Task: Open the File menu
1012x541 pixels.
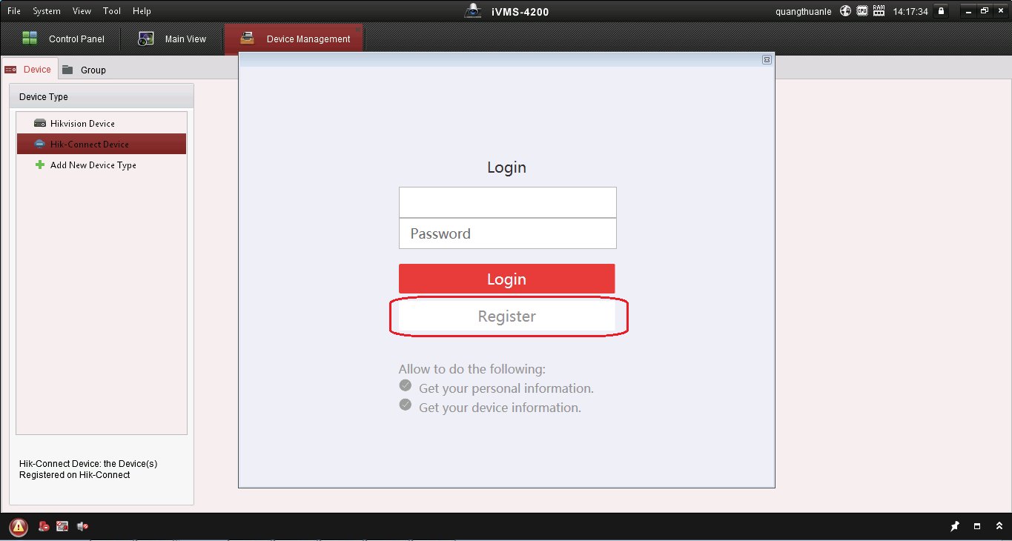Action: pos(14,11)
